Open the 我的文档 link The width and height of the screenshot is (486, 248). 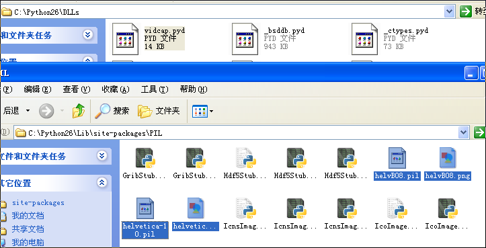click(28, 216)
